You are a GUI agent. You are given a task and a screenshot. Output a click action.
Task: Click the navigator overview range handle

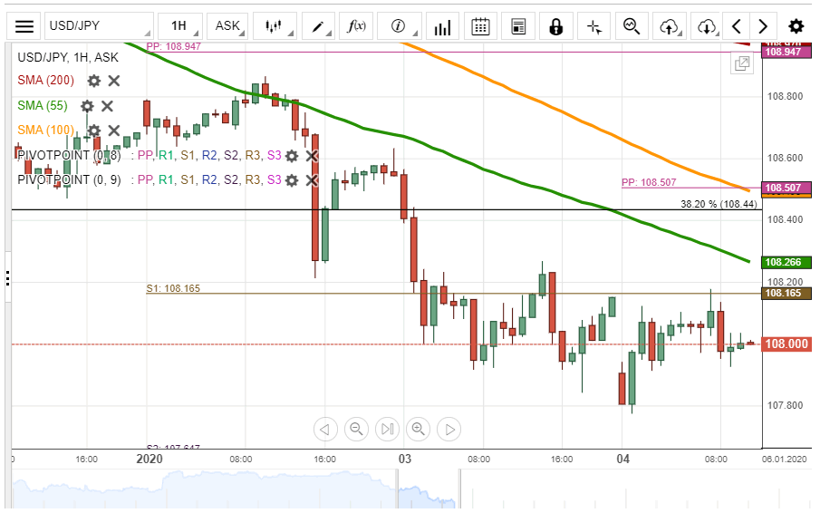[459, 489]
